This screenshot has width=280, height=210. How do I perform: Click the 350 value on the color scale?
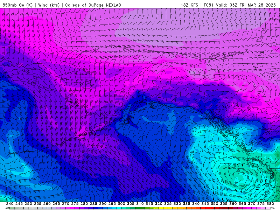point(215,204)
